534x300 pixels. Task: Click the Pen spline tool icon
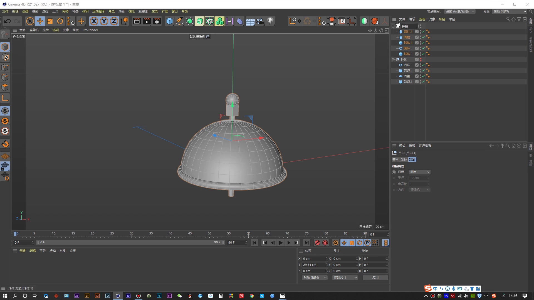tap(180, 21)
